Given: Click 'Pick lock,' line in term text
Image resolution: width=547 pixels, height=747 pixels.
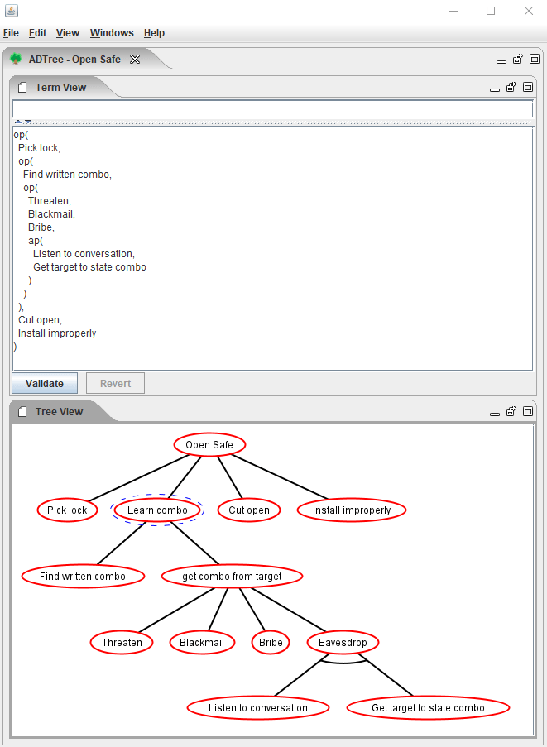Looking at the screenshot, I should tap(39, 148).
